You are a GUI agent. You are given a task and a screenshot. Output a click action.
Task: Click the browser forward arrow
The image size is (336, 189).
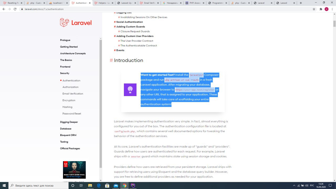(x=9, y=9)
